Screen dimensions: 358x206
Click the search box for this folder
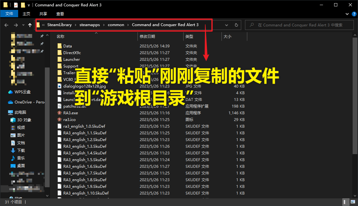[299, 25]
